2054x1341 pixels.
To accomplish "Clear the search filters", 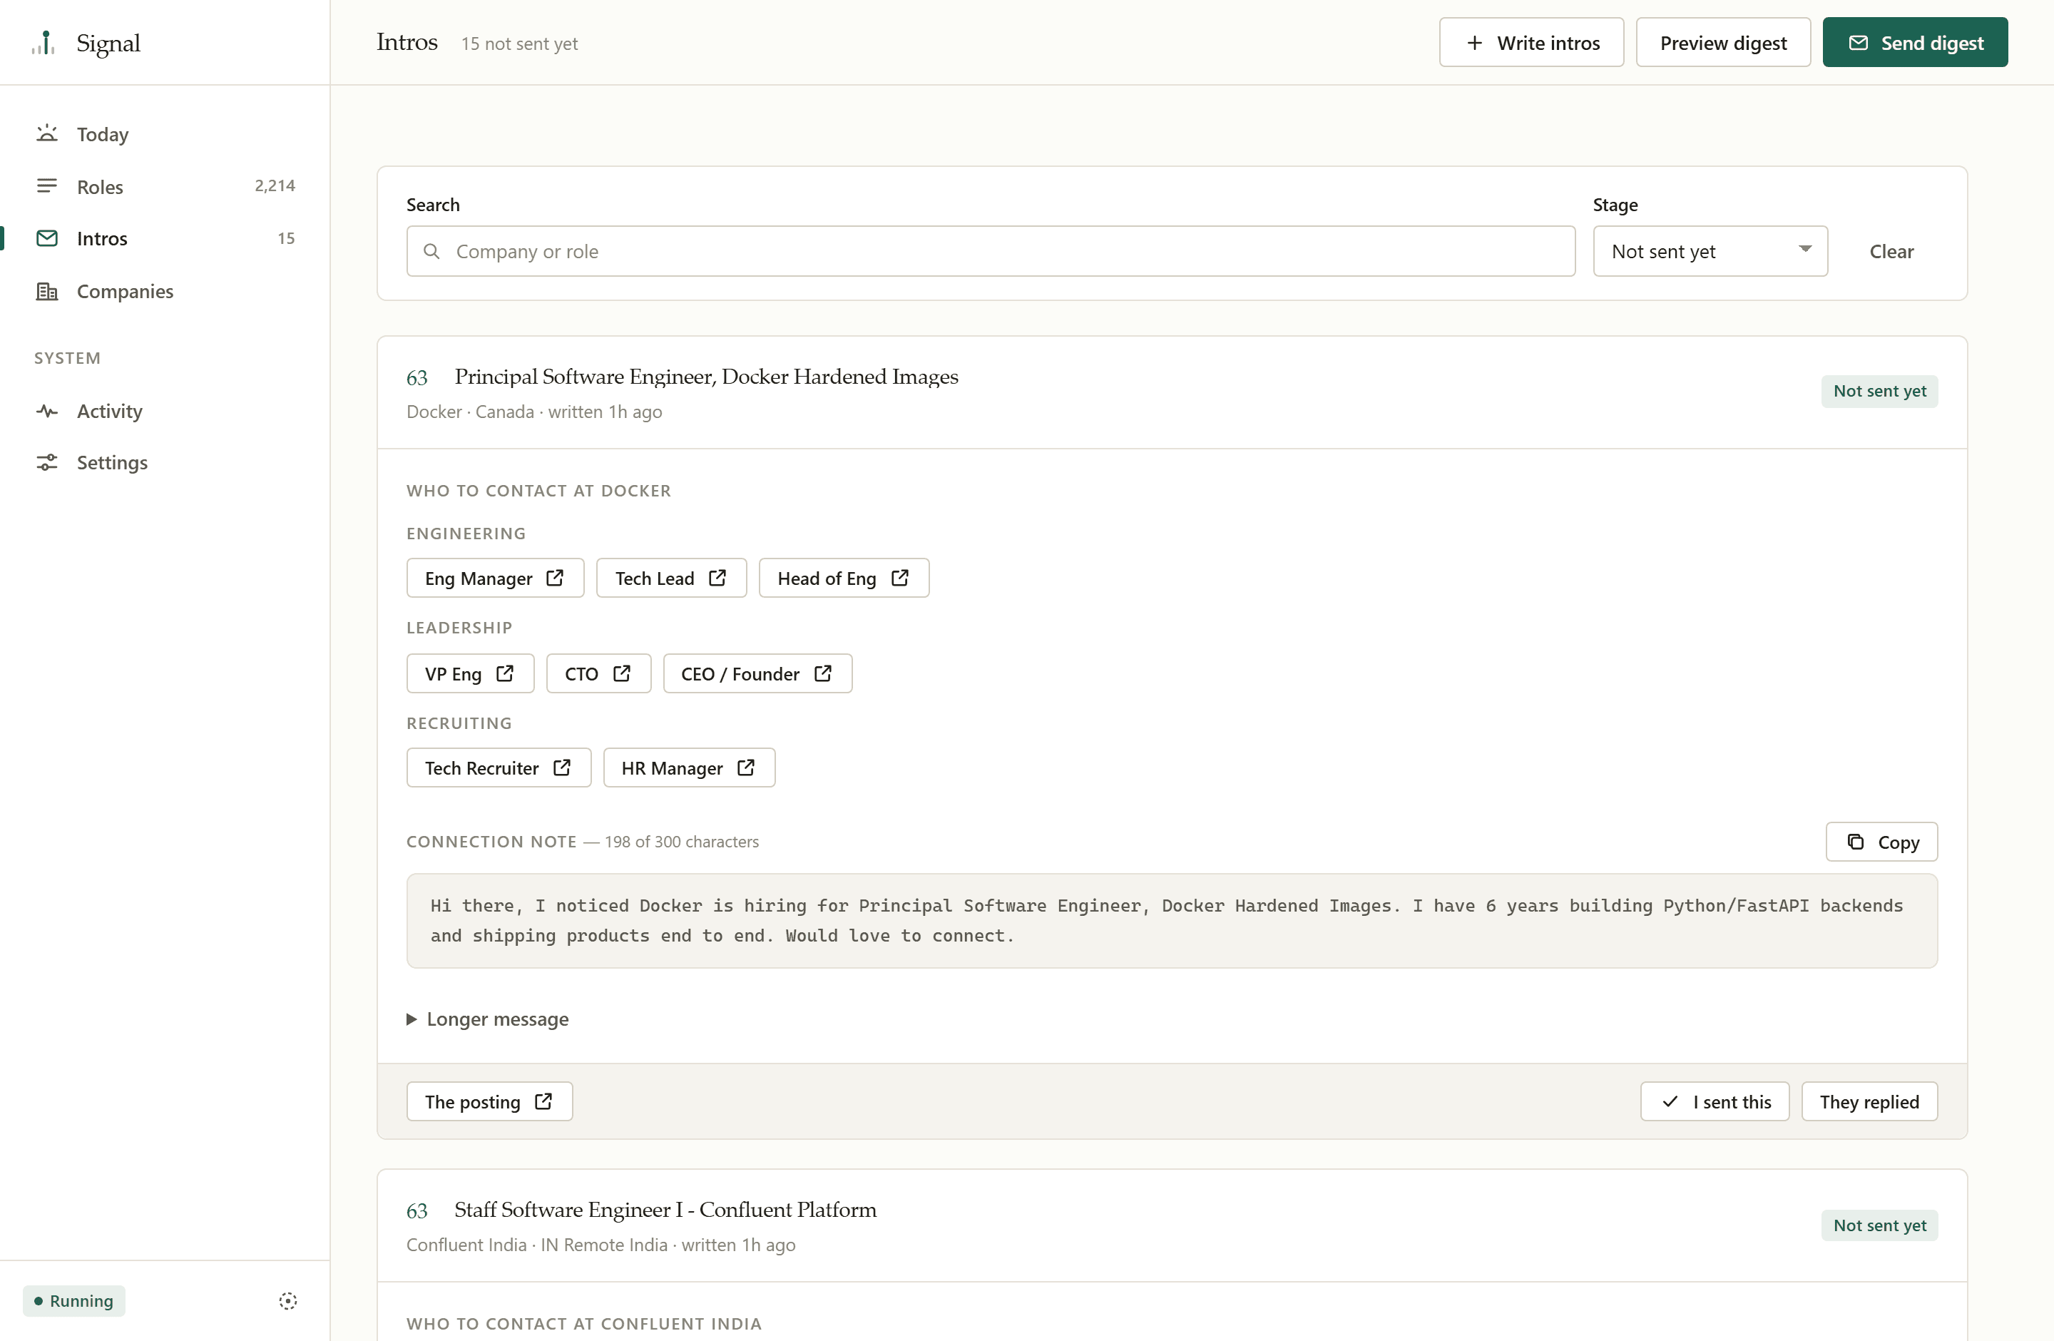I will pyautogui.click(x=1891, y=251).
